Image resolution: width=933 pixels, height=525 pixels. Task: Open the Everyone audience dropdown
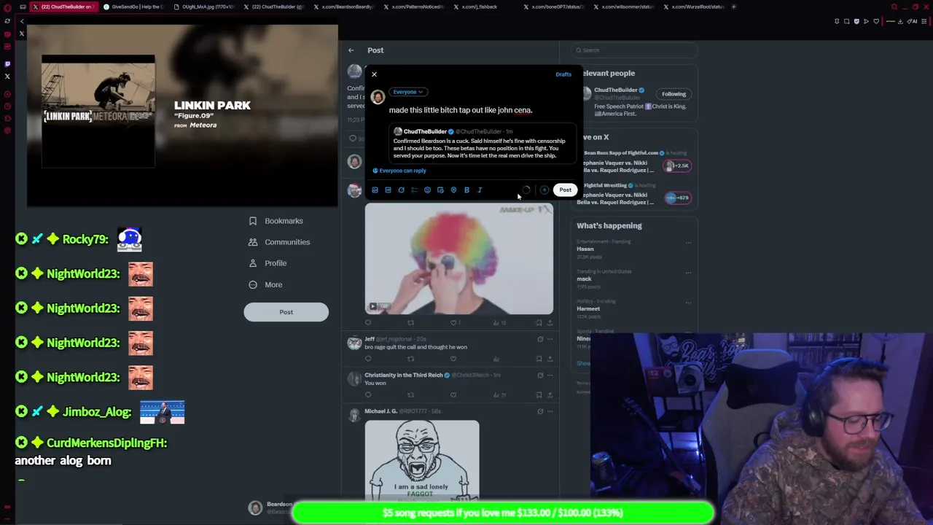(x=408, y=92)
